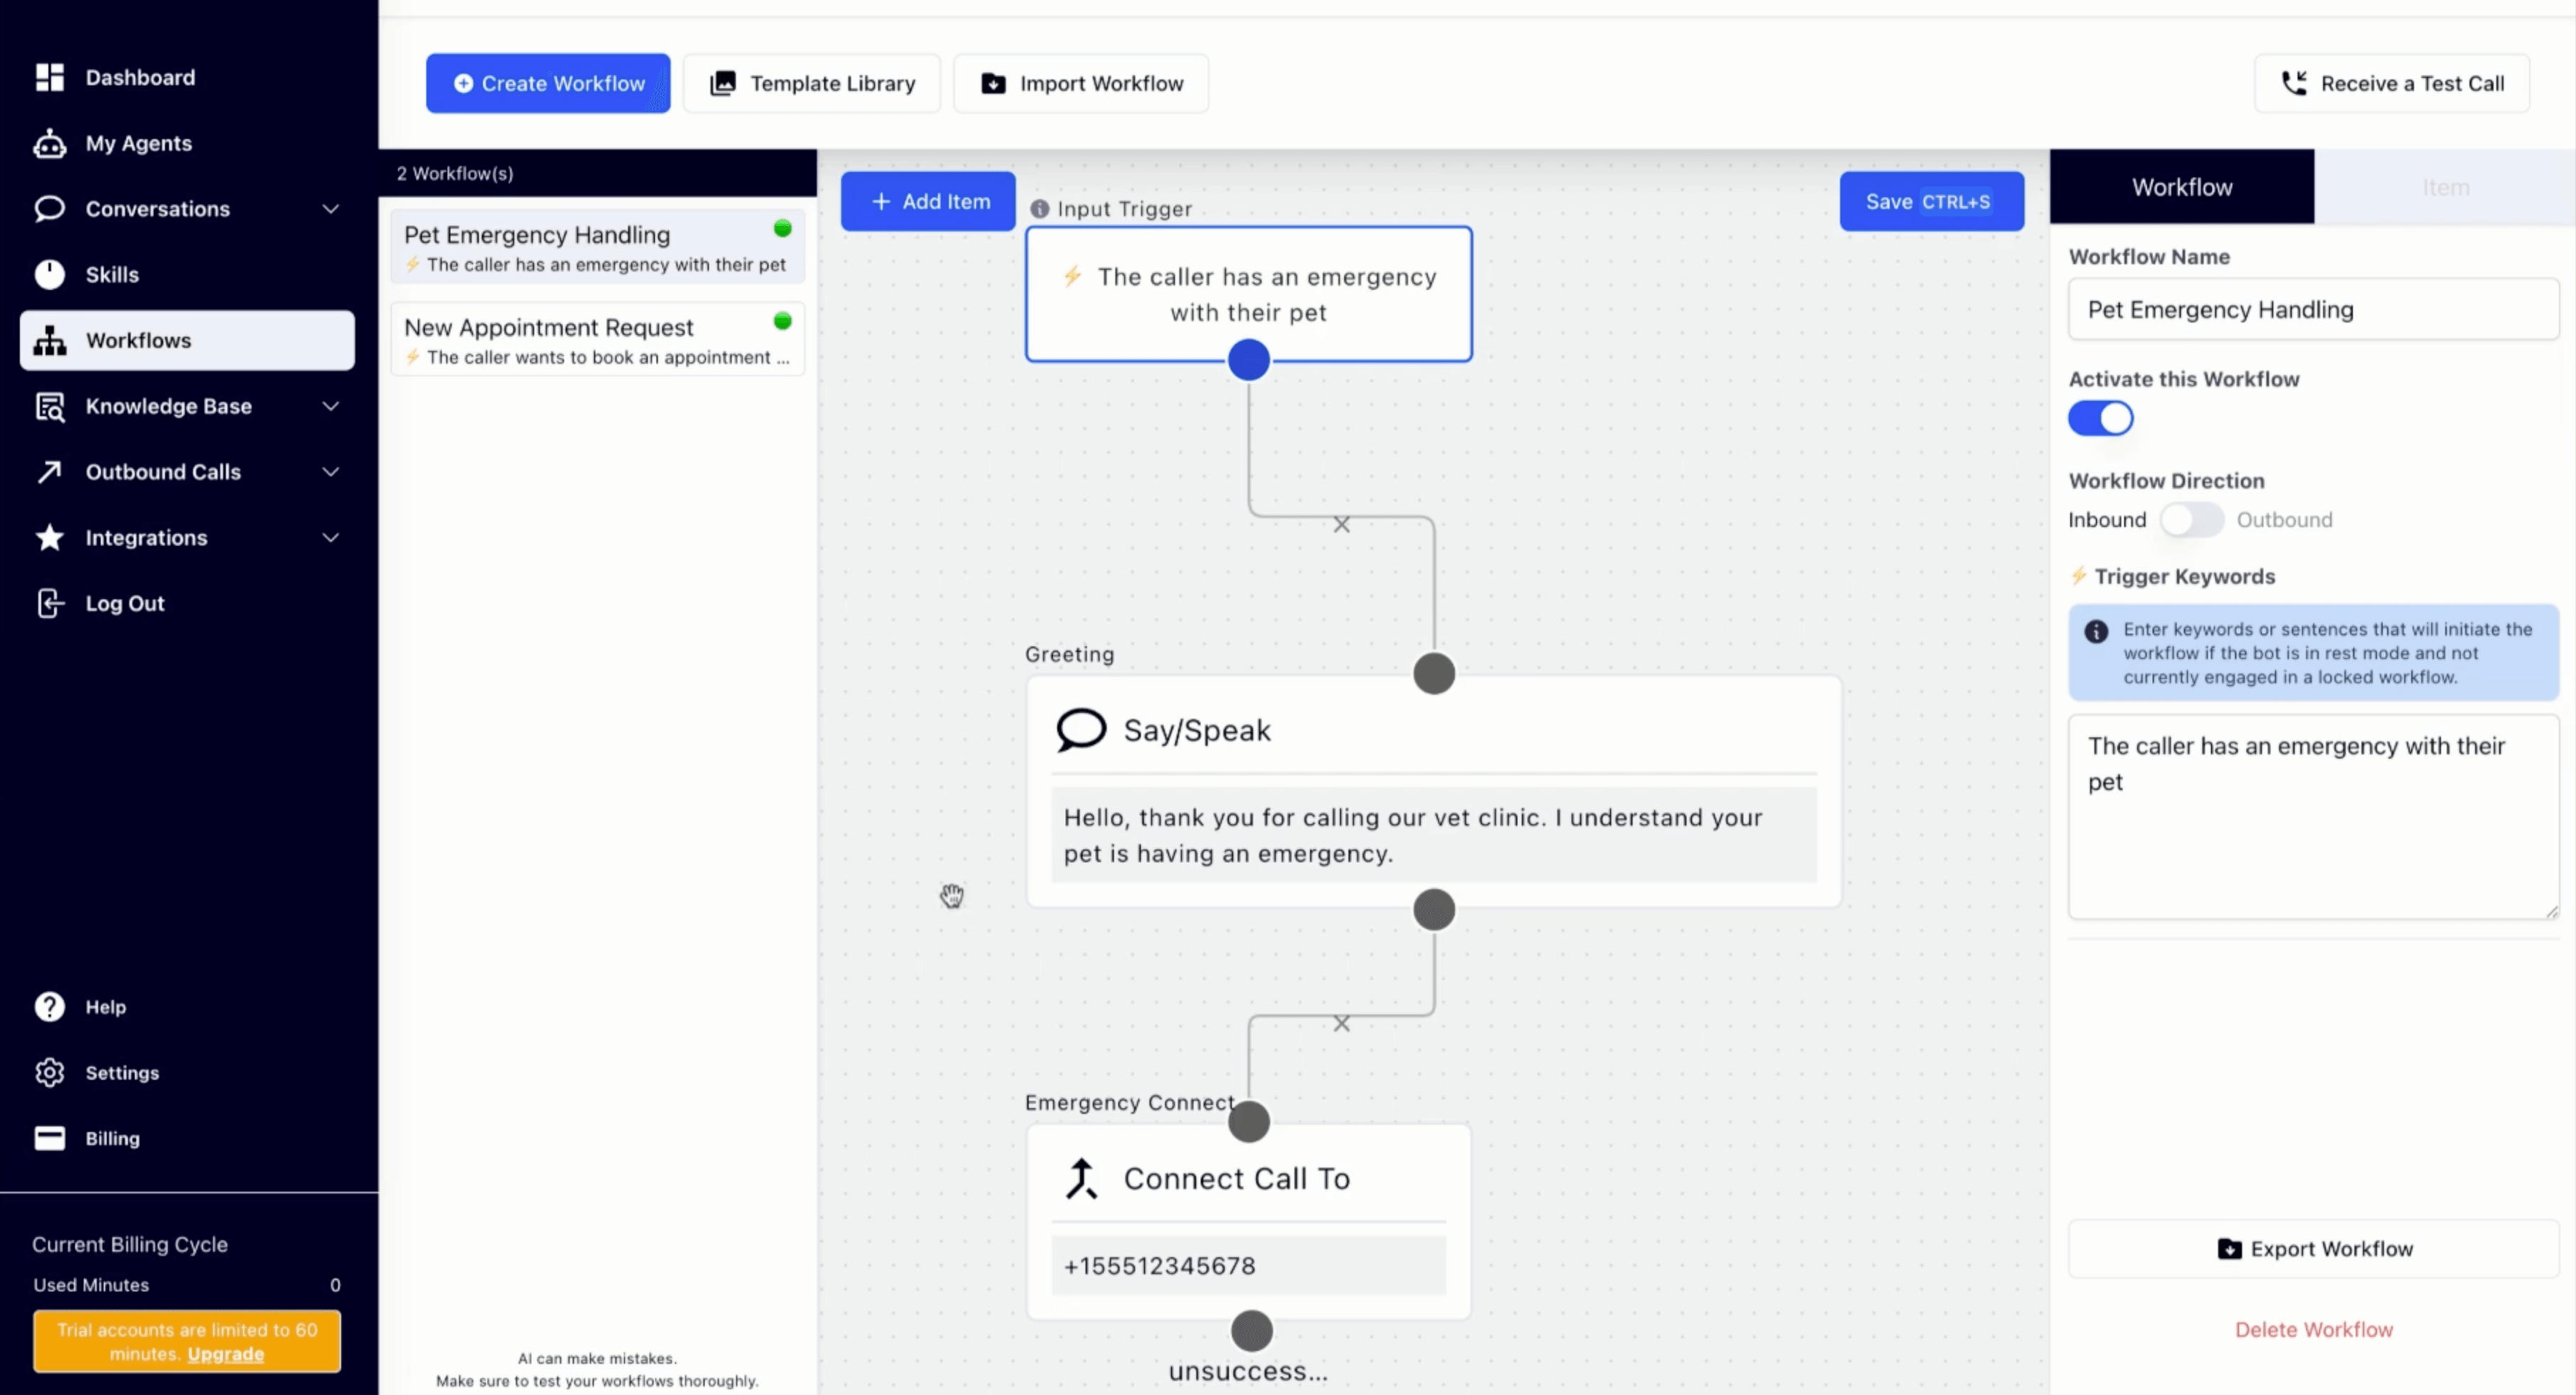Select New Appointment Request workflow
Image resolution: width=2576 pixels, height=1395 pixels.
598,340
